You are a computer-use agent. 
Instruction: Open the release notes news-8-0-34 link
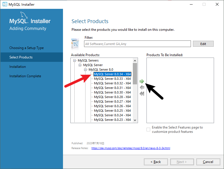(131, 148)
